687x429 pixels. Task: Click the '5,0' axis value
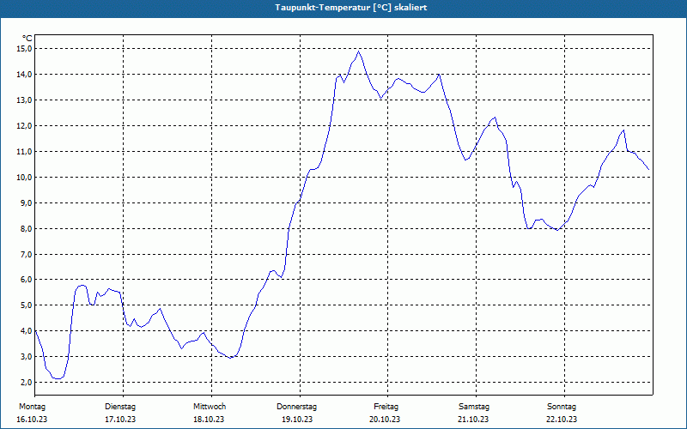27,305
